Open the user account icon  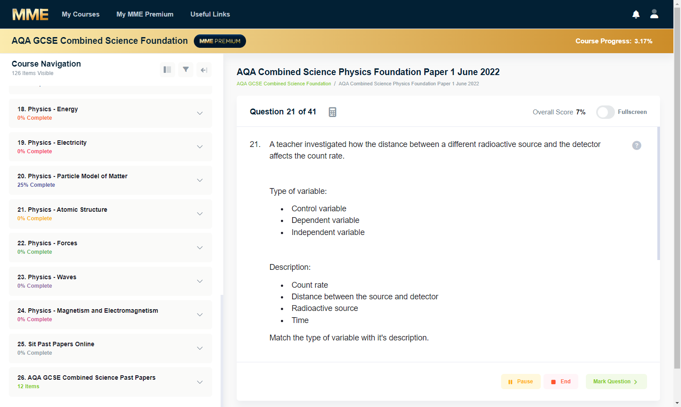coord(654,14)
